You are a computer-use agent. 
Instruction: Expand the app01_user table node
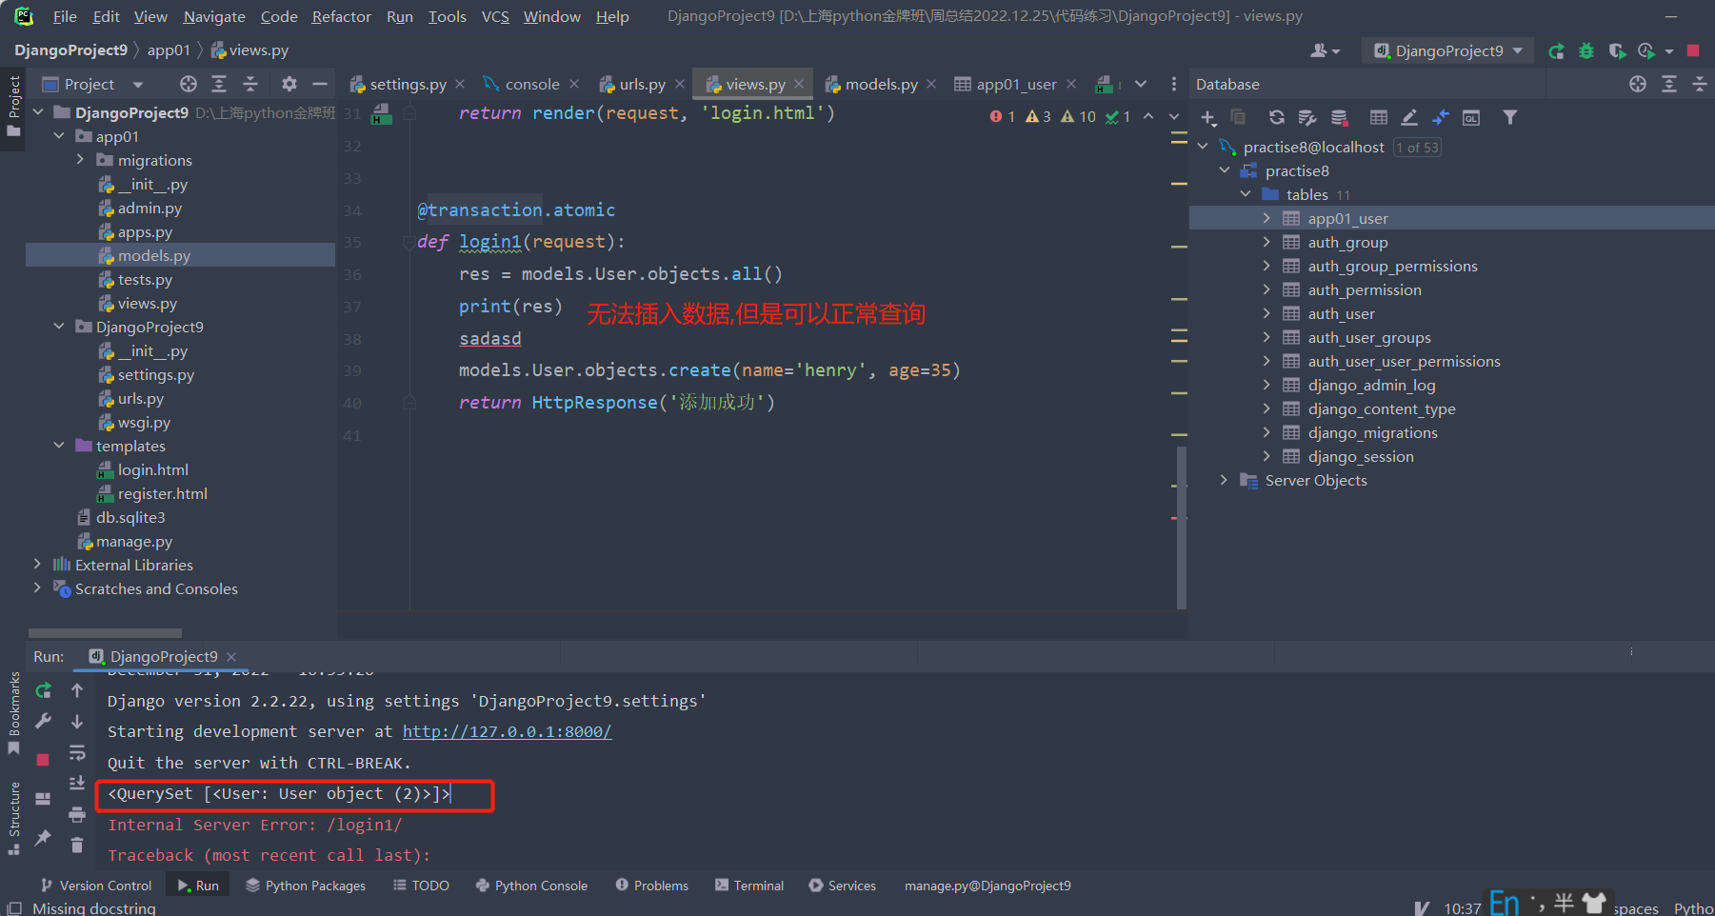(1266, 218)
